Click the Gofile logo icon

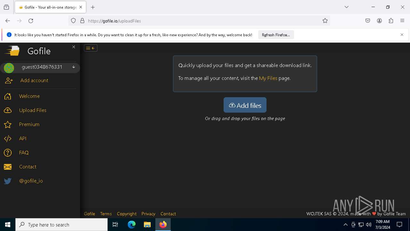(12, 51)
